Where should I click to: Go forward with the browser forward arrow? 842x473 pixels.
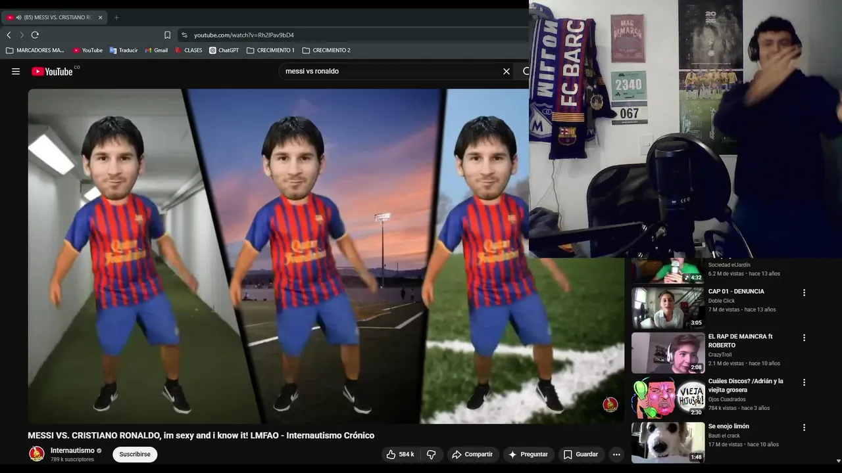22,35
